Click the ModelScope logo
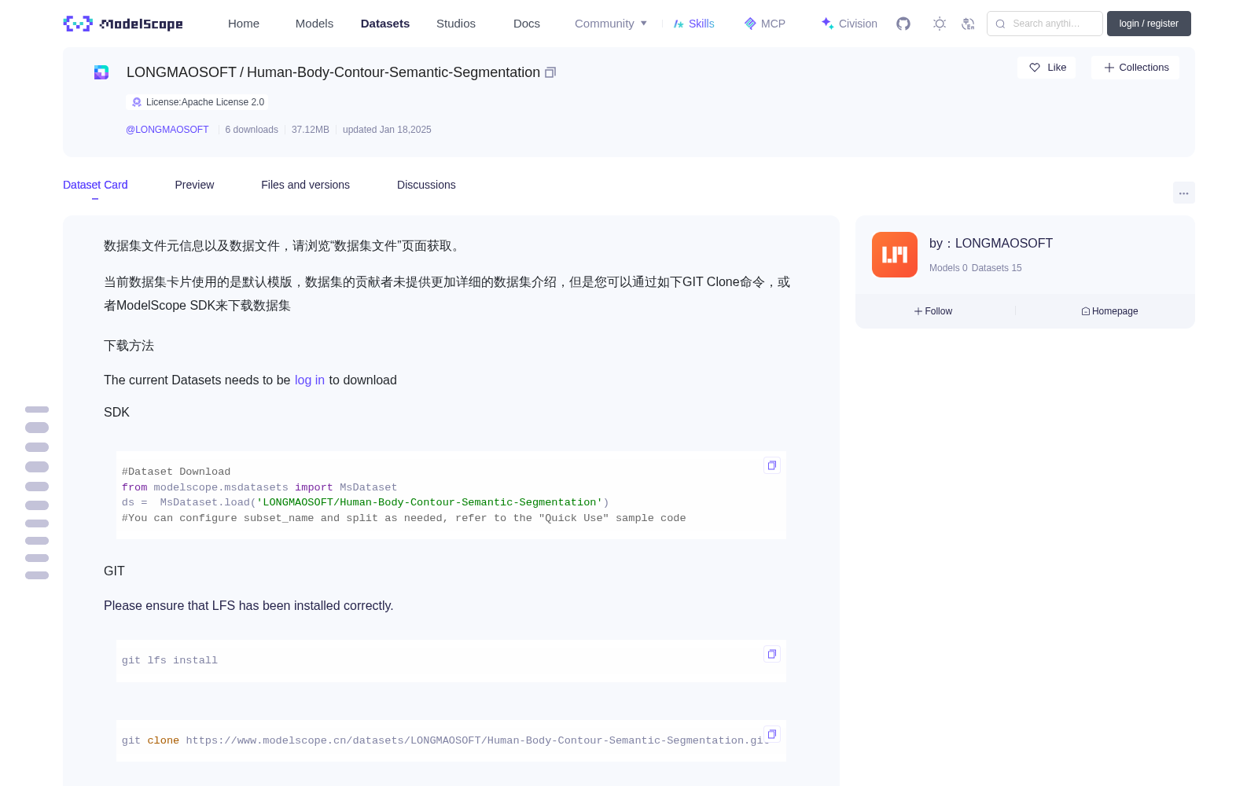 pos(123,24)
